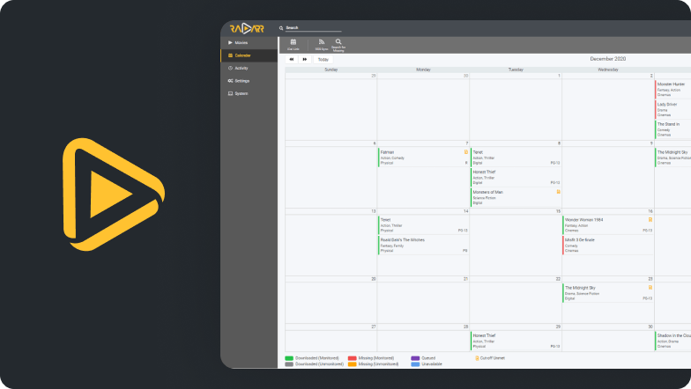The width and height of the screenshot is (691, 389).
Task: Open Settings in the sidebar
Action: click(241, 80)
